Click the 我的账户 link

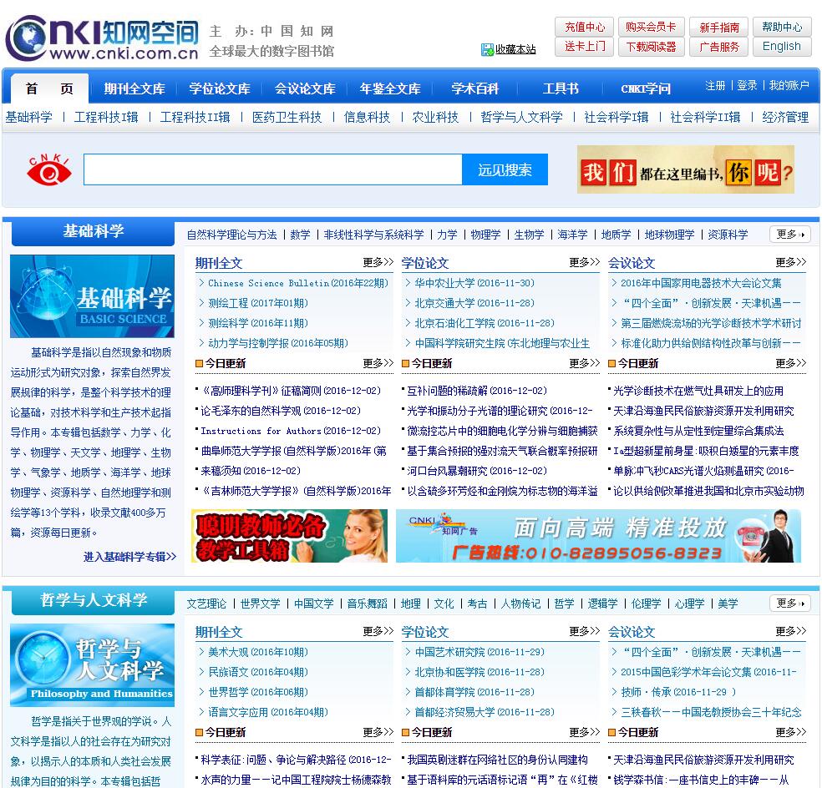point(789,85)
